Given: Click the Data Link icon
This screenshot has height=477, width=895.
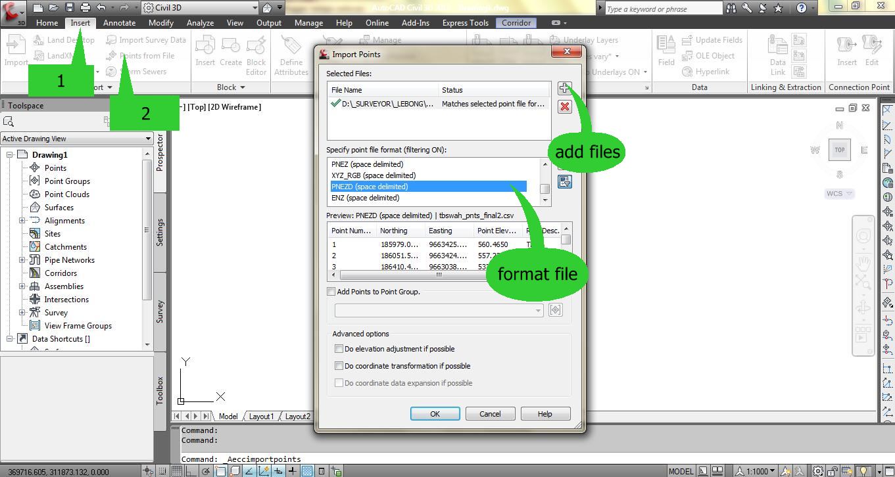Looking at the screenshot, I should [778, 55].
